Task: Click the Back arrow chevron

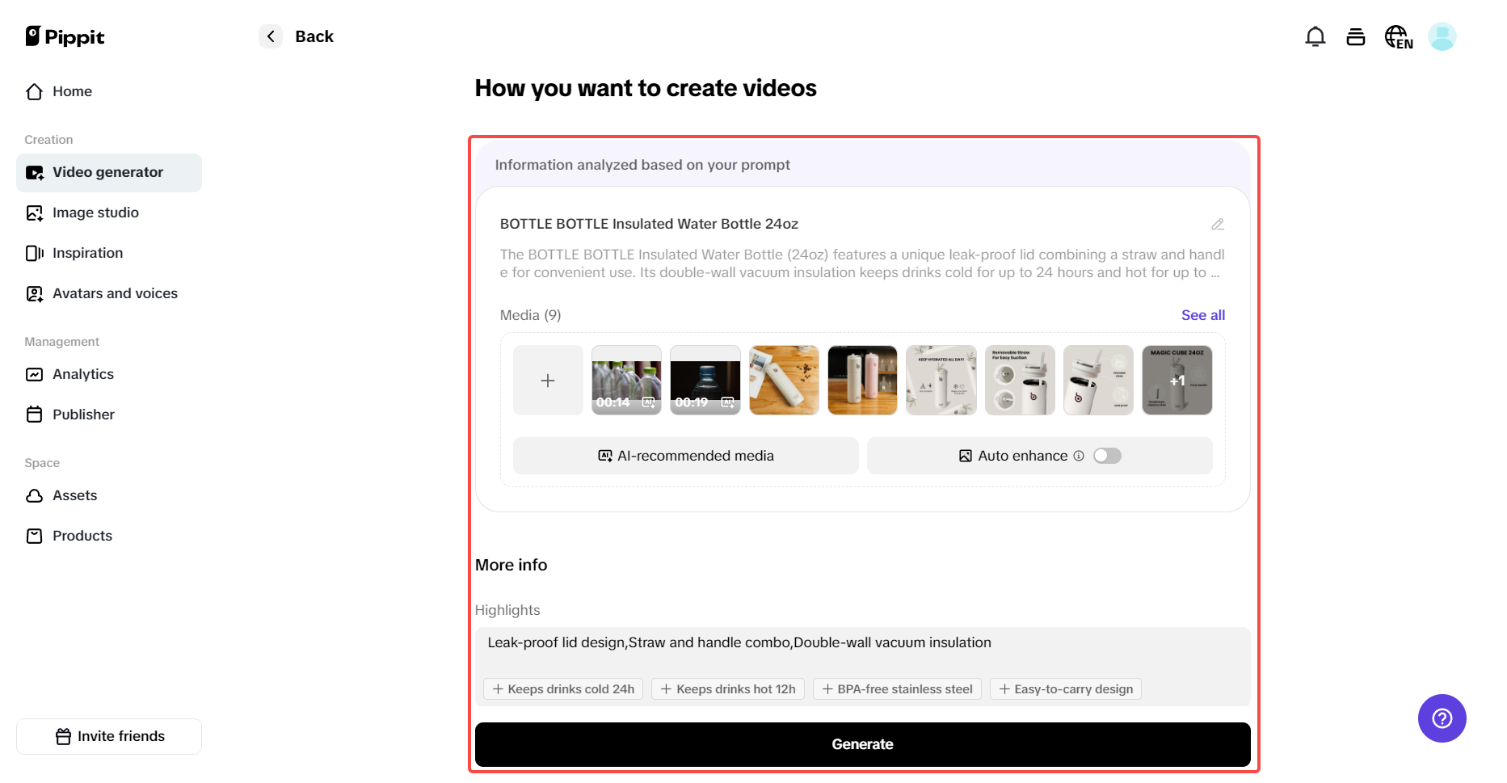Action: [x=271, y=36]
